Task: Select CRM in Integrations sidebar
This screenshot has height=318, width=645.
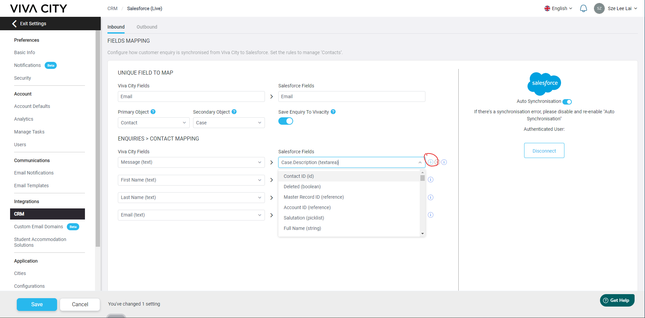Action: [47, 214]
